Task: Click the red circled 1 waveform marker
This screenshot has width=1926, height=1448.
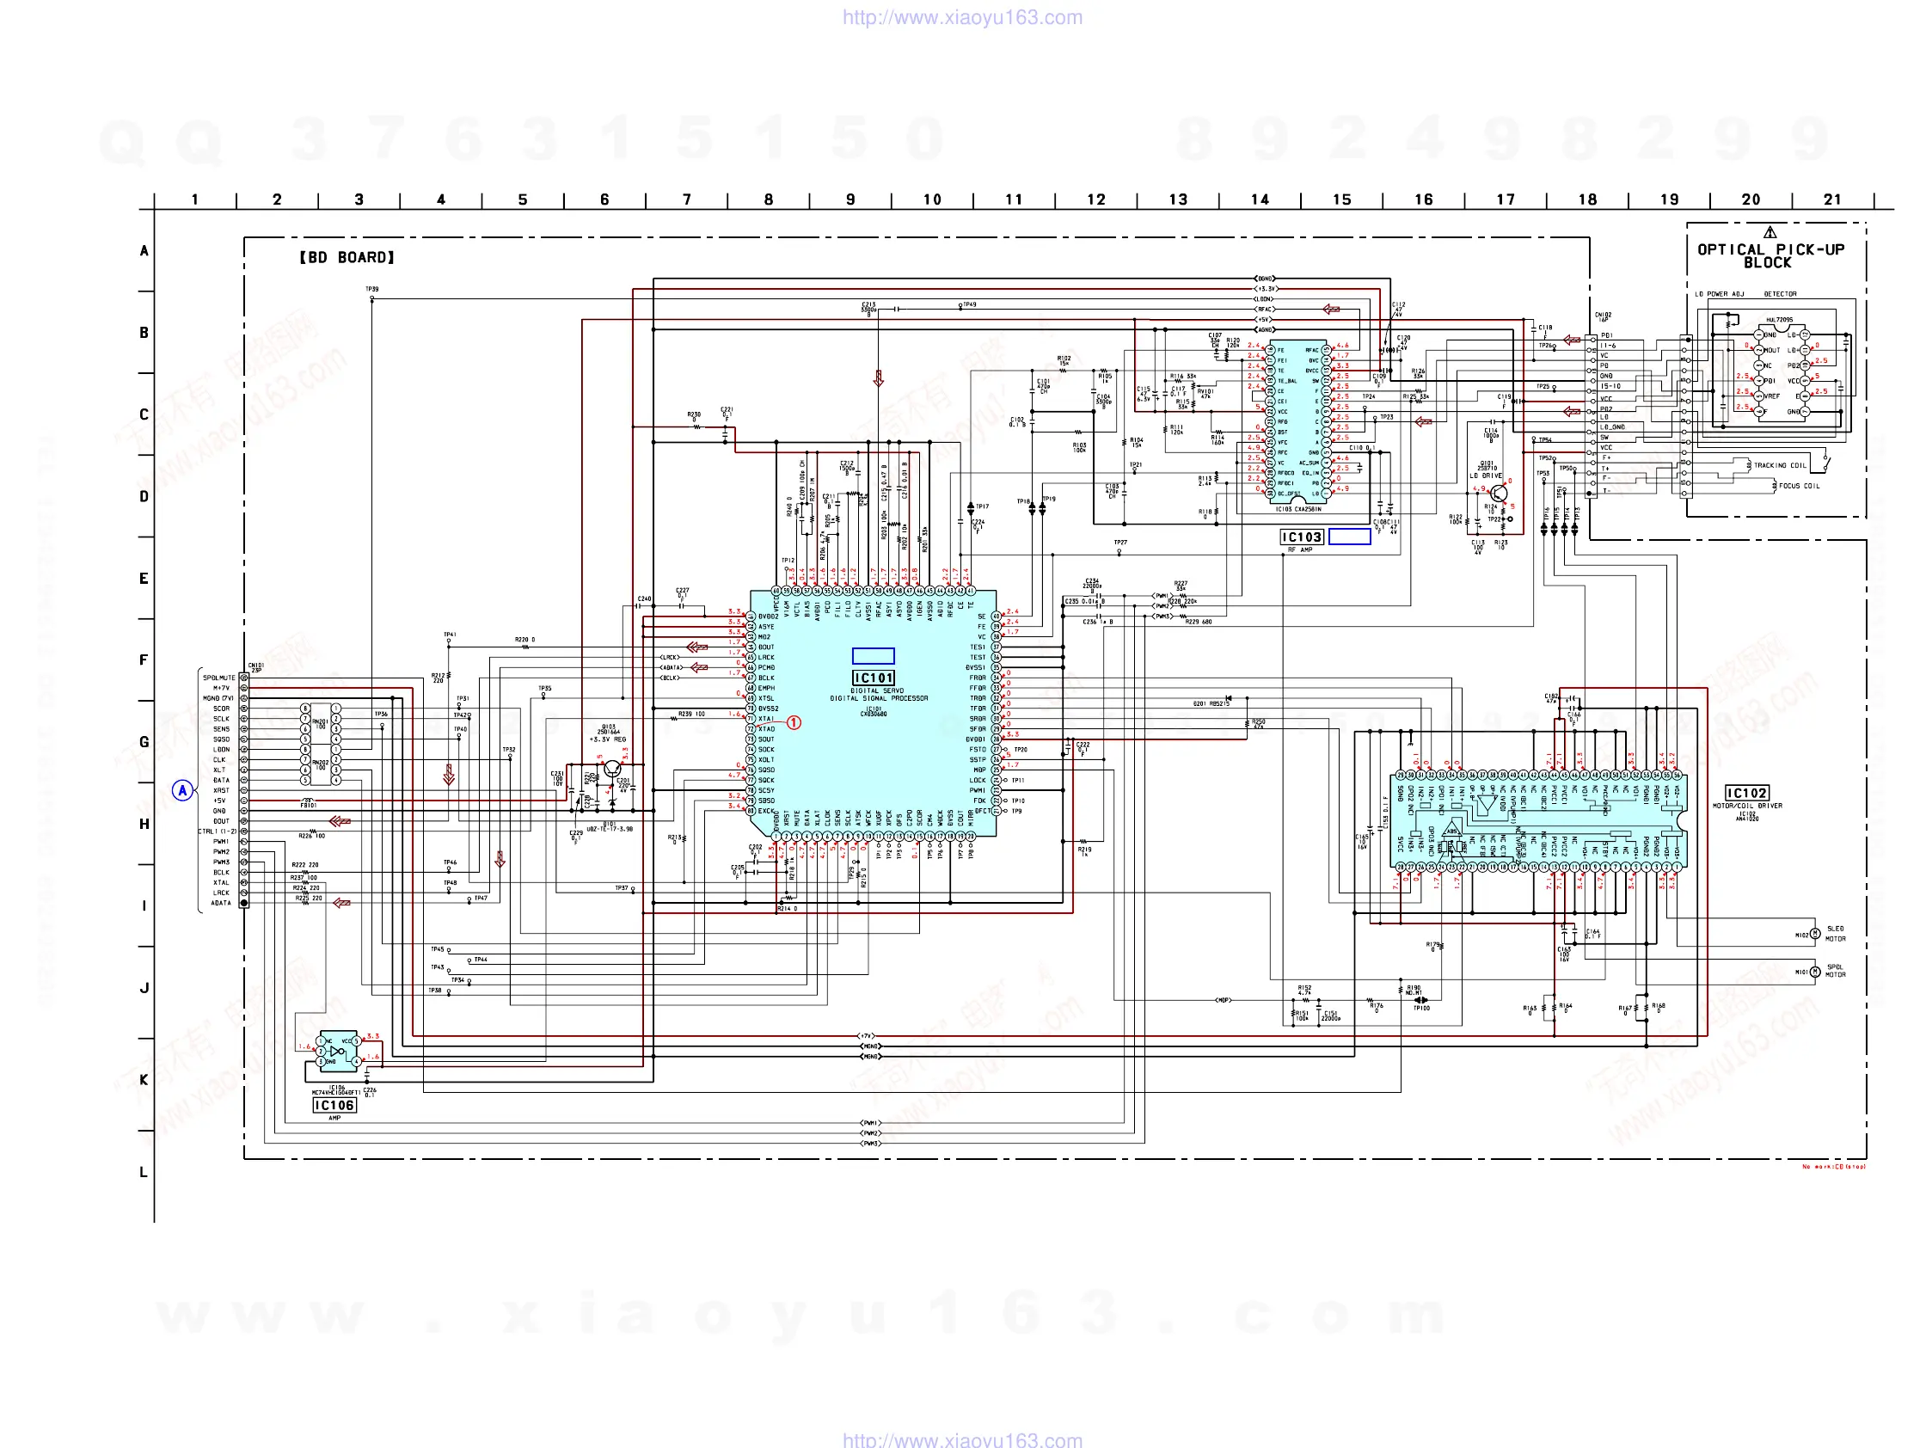Action: pyautogui.click(x=794, y=722)
